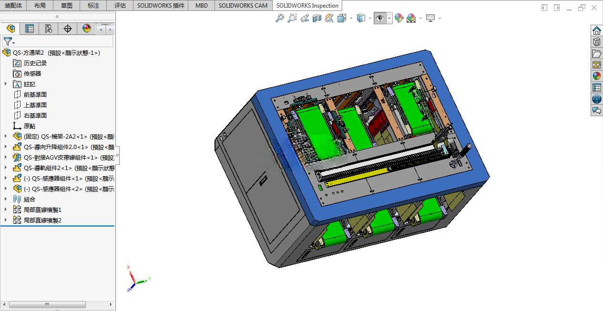Switch to the ConfigurationManager tab
Image resolution: width=603 pixels, height=311 pixels.
[48, 29]
